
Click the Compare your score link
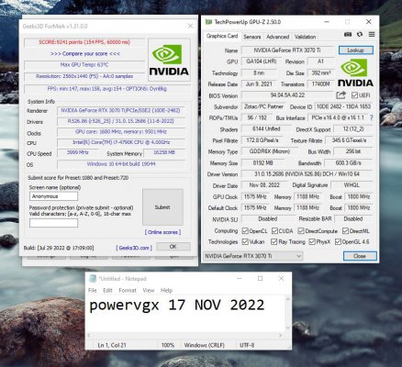(85, 53)
